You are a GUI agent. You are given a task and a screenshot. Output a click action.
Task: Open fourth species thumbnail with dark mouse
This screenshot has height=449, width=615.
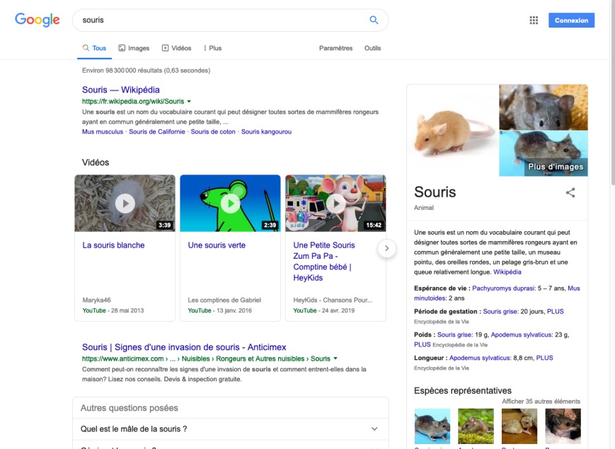(563, 426)
